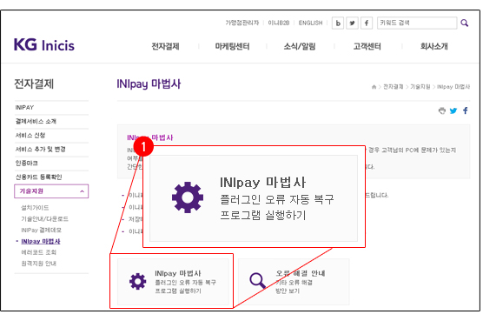Open the 가맹점관리자 link
This screenshot has width=483, height=321.
242,23
